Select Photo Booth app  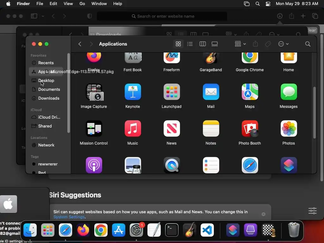250,128
